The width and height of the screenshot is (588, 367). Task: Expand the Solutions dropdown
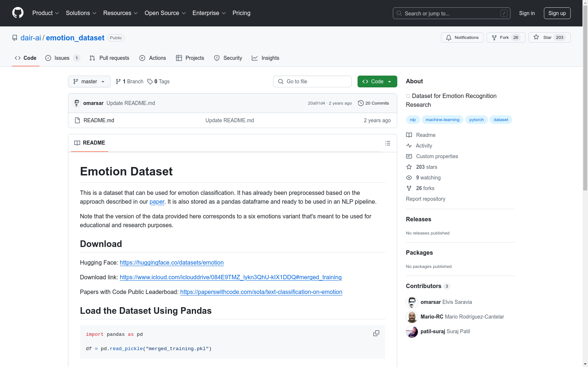click(x=81, y=13)
